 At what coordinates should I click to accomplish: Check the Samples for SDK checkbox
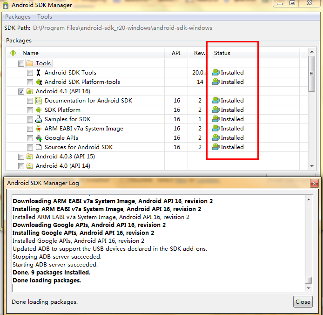tap(30, 119)
